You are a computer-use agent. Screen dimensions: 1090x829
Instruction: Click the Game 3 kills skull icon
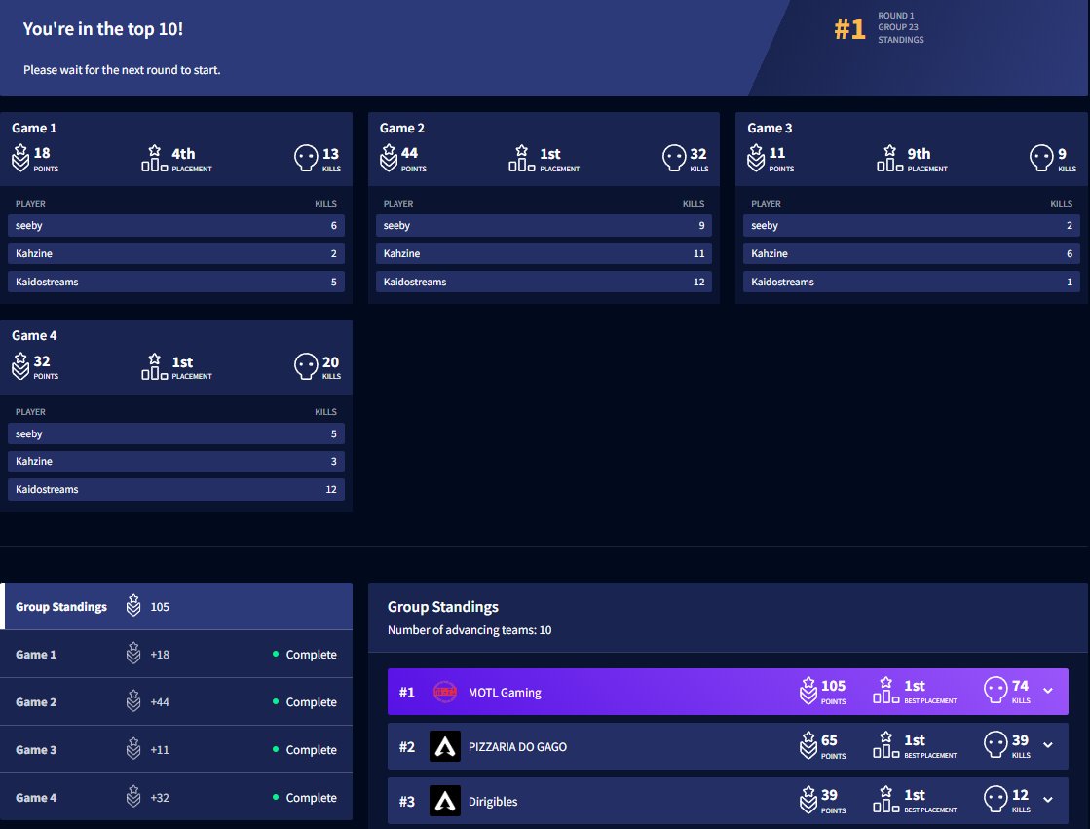tap(1041, 158)
